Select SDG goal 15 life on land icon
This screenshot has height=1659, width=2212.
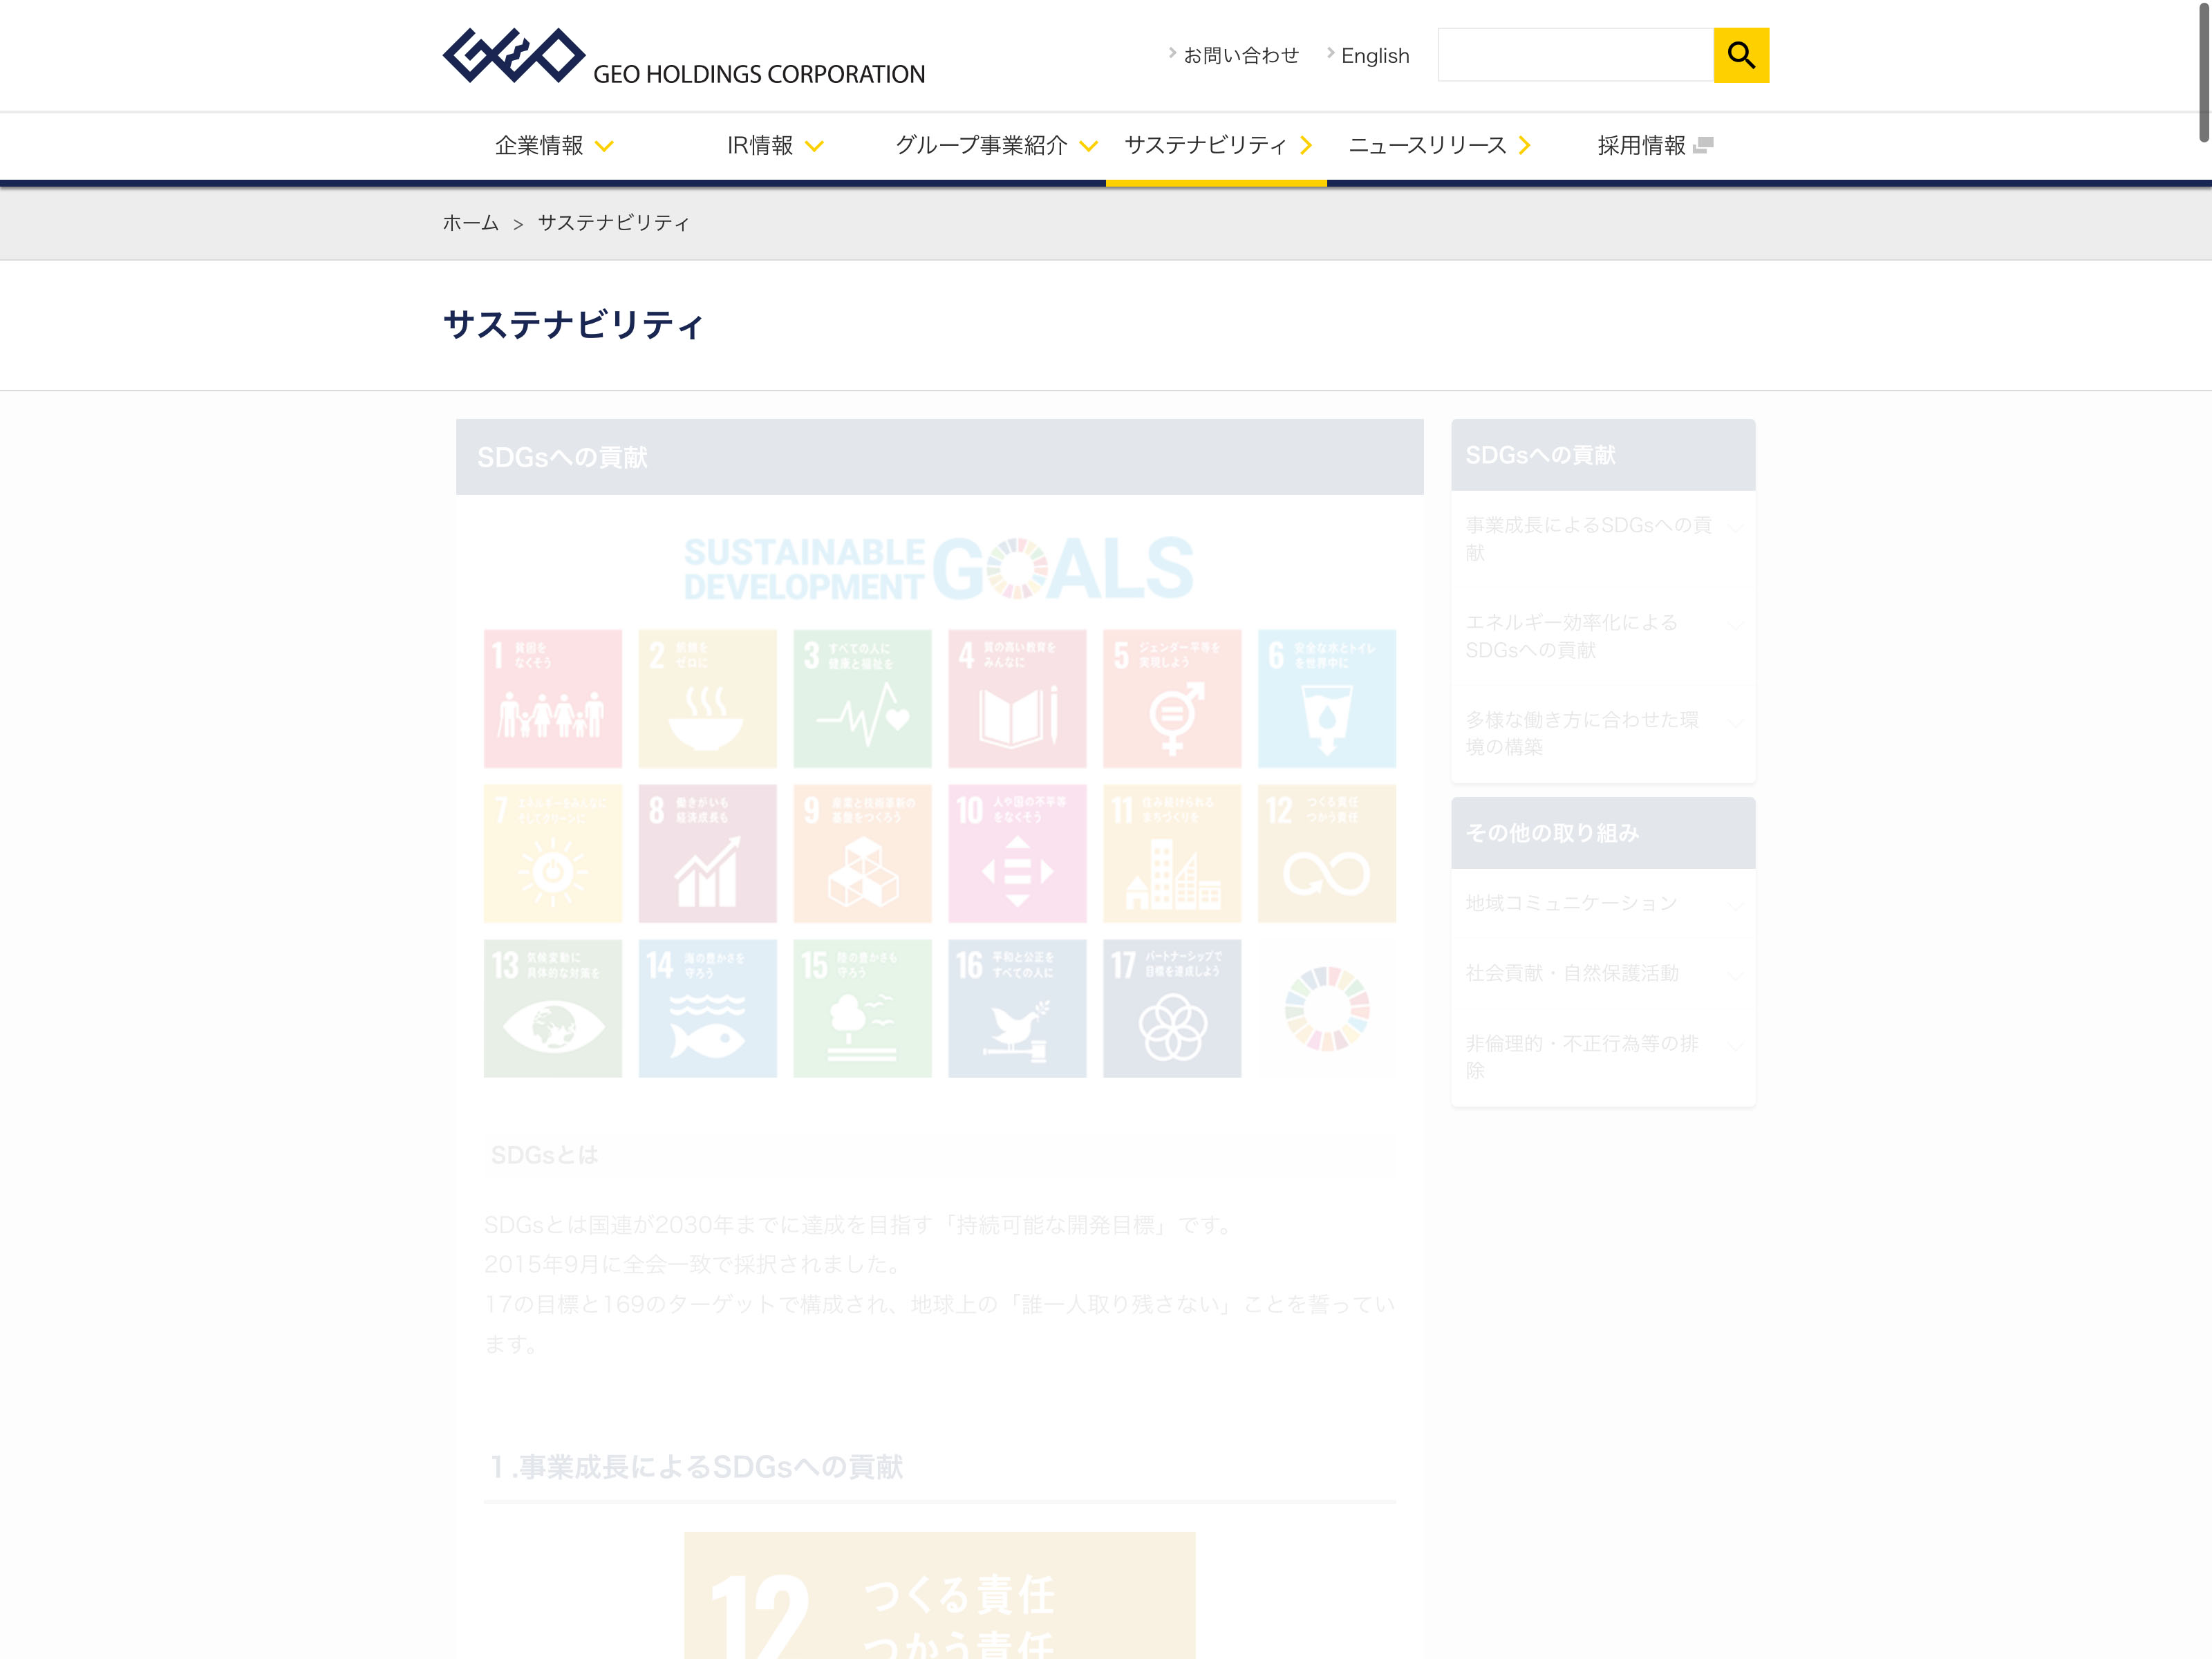coord(862,1008)
